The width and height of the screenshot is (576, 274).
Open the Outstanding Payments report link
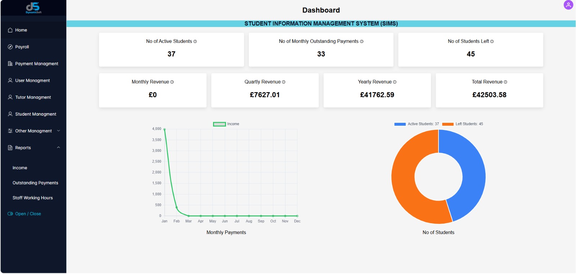pyautogui.click(x=35, y=183)
